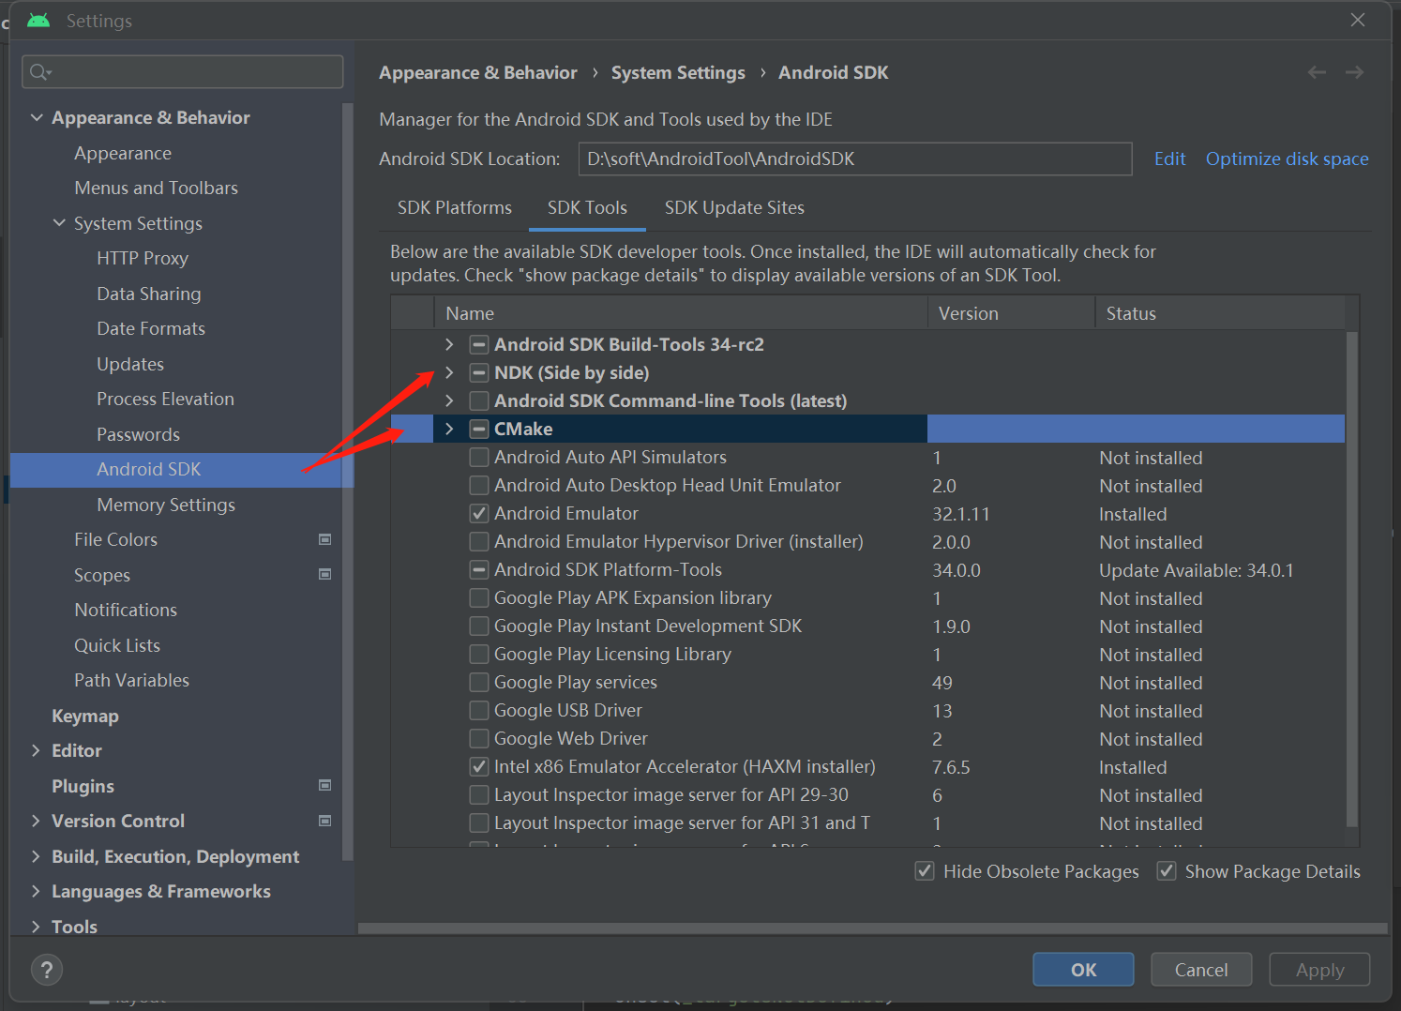This screenshot has width=1401, height=1011.
Task: Click the search magnifier icon in settings
Action: 39,72
